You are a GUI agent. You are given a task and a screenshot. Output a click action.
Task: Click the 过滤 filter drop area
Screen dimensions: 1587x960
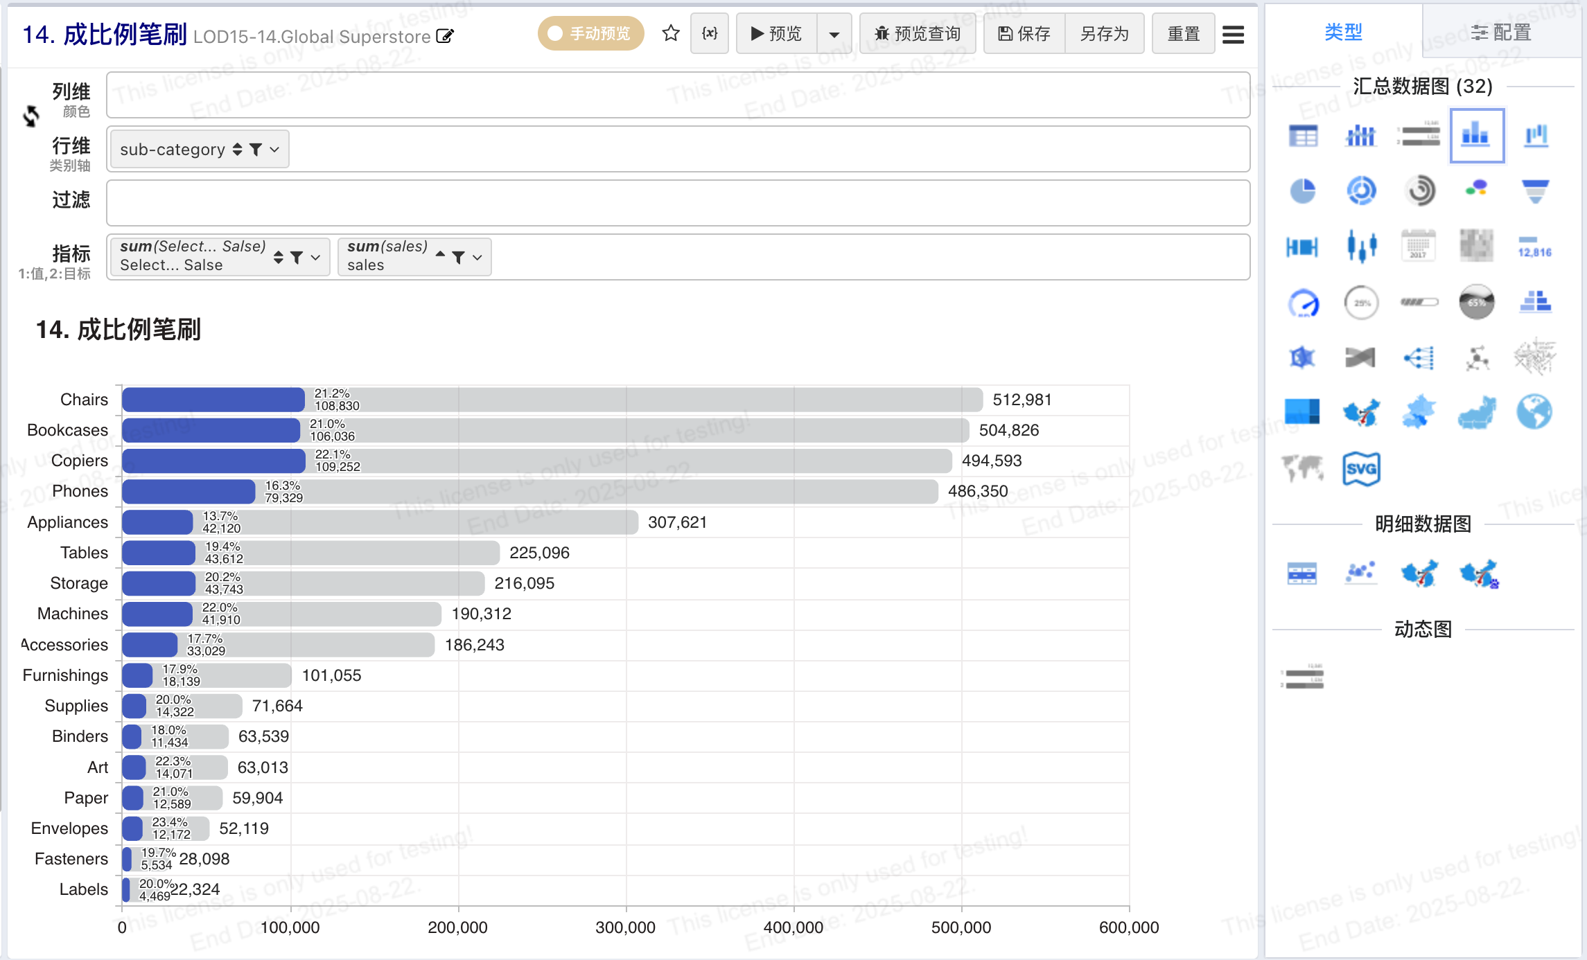678,203
